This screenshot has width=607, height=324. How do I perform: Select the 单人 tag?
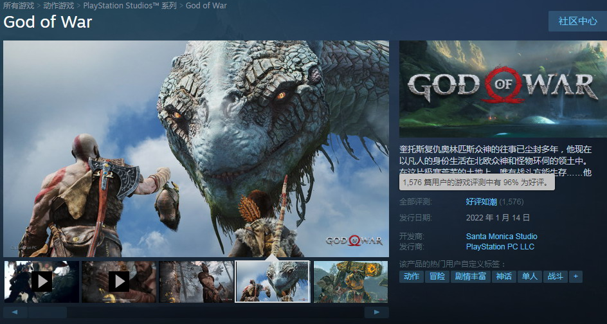coord(529,276)
